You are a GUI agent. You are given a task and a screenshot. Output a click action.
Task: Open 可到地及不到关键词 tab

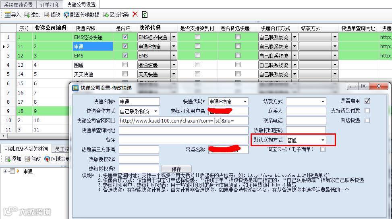[x=26, y=149]
